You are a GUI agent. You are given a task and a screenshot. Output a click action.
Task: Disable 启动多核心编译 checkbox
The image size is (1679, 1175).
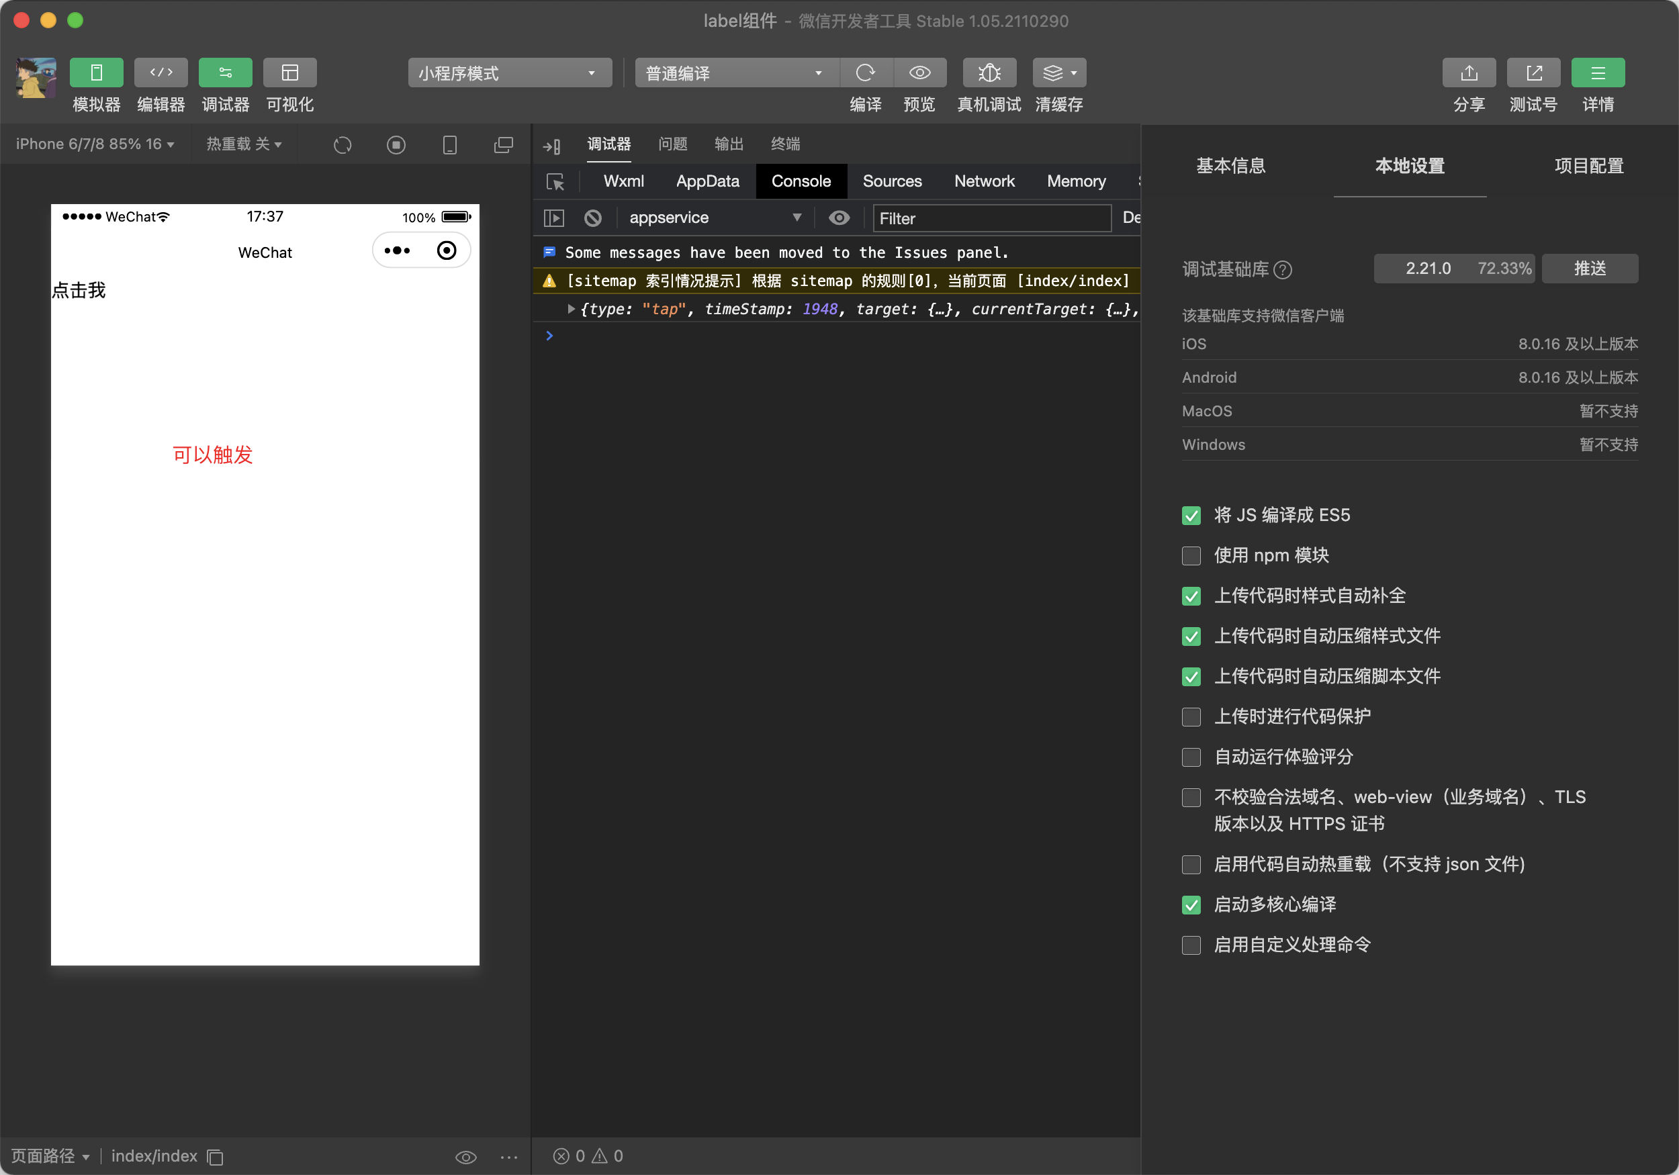coord(1191,905)
